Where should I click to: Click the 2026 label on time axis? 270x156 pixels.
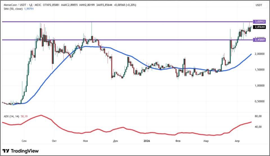tap(147, 140)
